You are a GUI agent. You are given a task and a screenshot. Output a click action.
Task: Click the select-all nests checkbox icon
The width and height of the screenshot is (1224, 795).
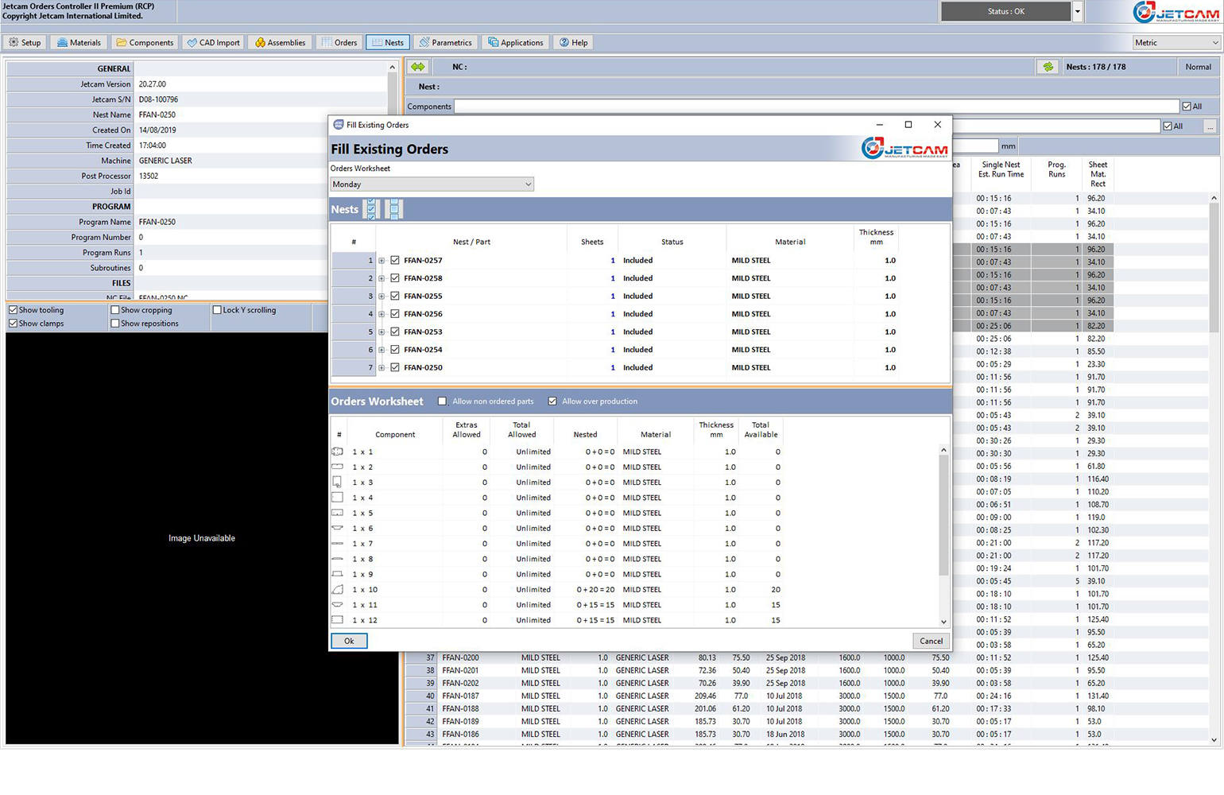coord(371,209)
